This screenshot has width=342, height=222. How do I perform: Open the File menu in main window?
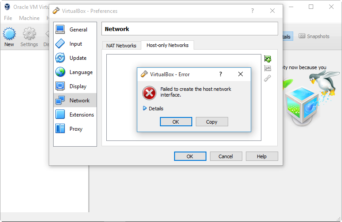tap(8, 18)
